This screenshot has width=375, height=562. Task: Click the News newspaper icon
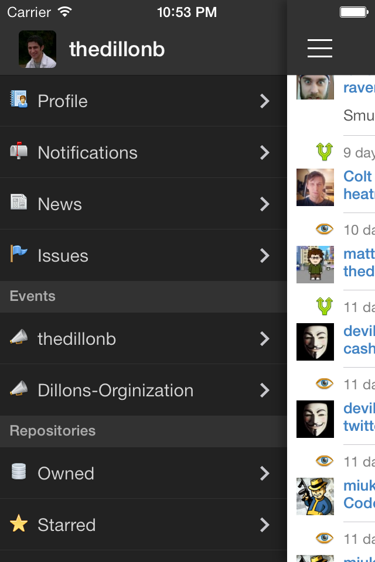coord(19,203)
